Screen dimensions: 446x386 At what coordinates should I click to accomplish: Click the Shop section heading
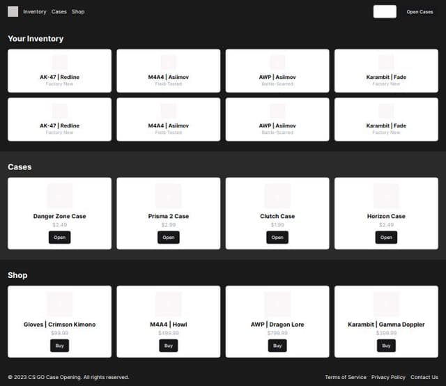[x=17, y=275]
